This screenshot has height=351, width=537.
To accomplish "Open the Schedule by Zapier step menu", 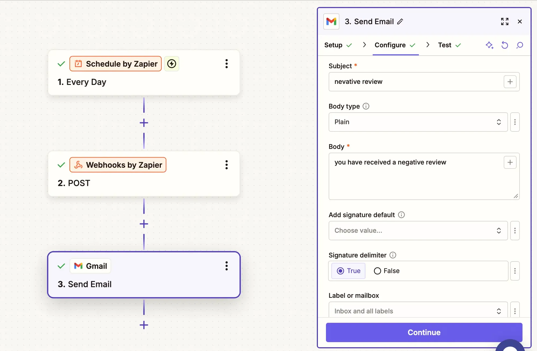I will click(226, 64).
